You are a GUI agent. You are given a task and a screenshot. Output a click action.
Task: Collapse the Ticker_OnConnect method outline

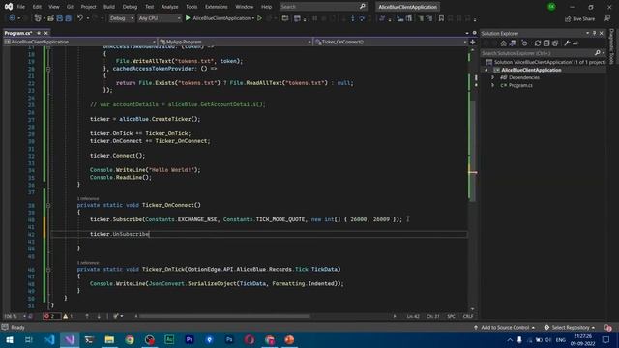48,205
